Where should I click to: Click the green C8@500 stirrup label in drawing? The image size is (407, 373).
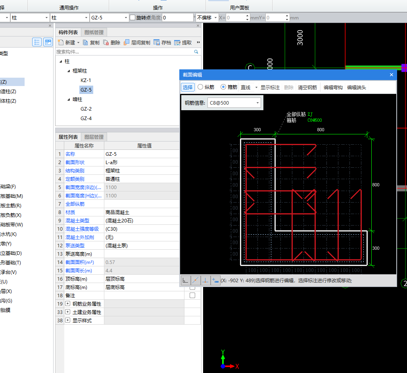coord(315,120)
